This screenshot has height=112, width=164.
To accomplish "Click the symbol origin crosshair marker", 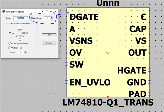I will pos(108,52).
